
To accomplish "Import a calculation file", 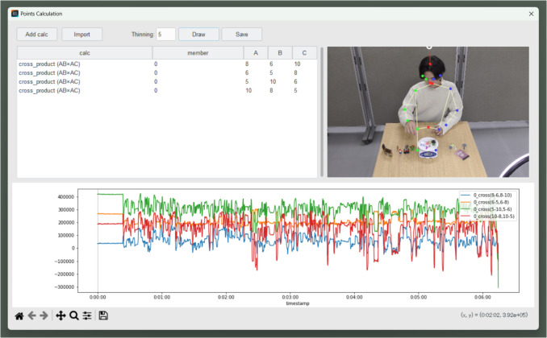I will [82, 35].
